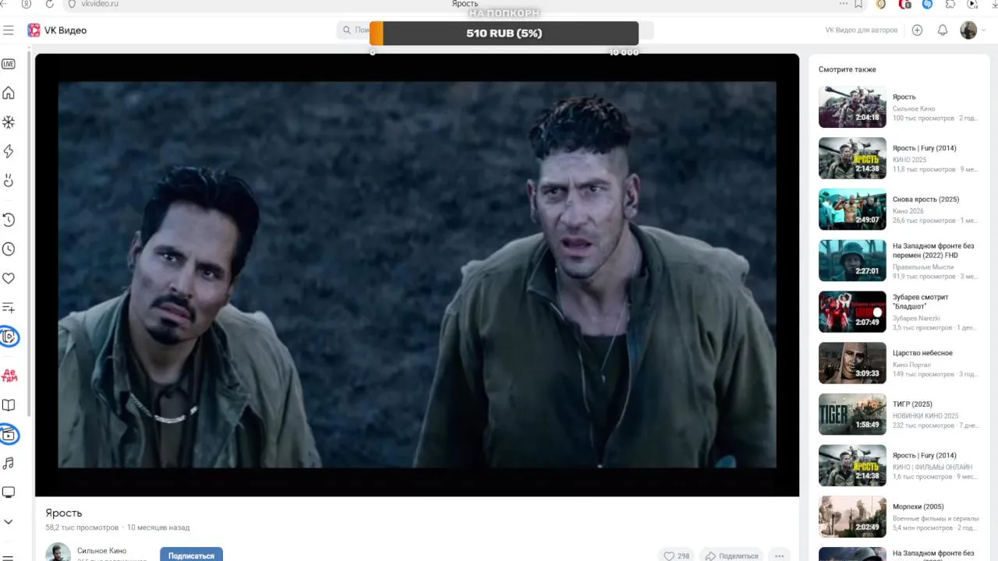Click 'ТИГР (2025)' title text

tap(912, 404)
